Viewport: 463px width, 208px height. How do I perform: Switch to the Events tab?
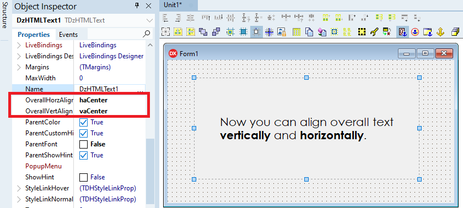[68, 35]
